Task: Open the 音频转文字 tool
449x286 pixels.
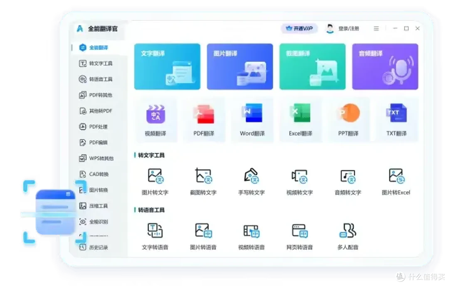Action: tap(348, 182)
